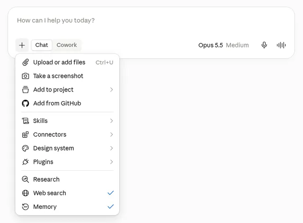Choose Add from GitHub label

[57, 103]
